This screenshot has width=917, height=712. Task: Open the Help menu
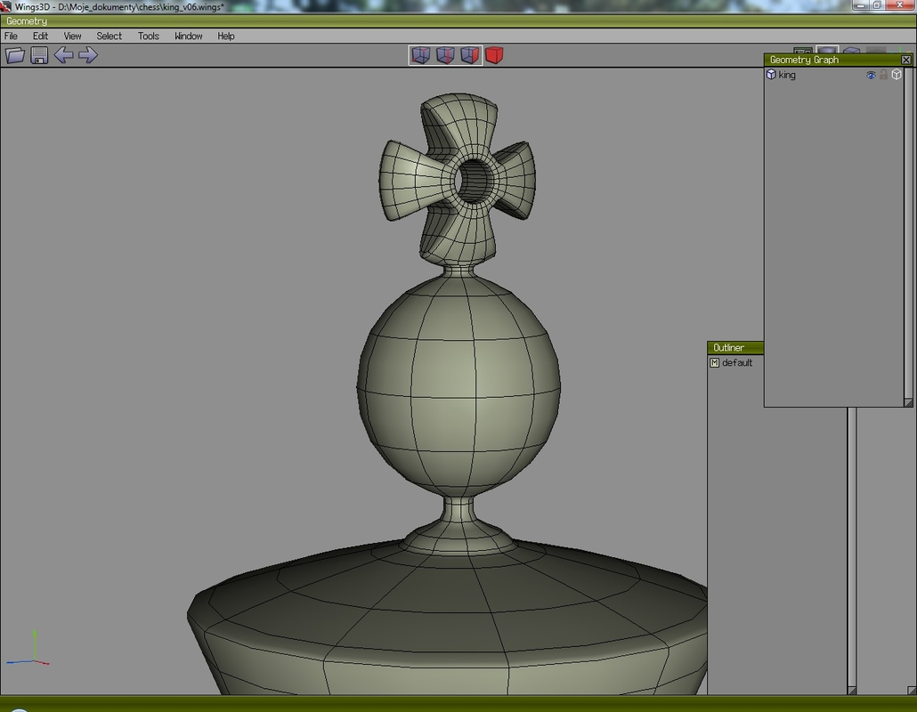pos(226,36)
